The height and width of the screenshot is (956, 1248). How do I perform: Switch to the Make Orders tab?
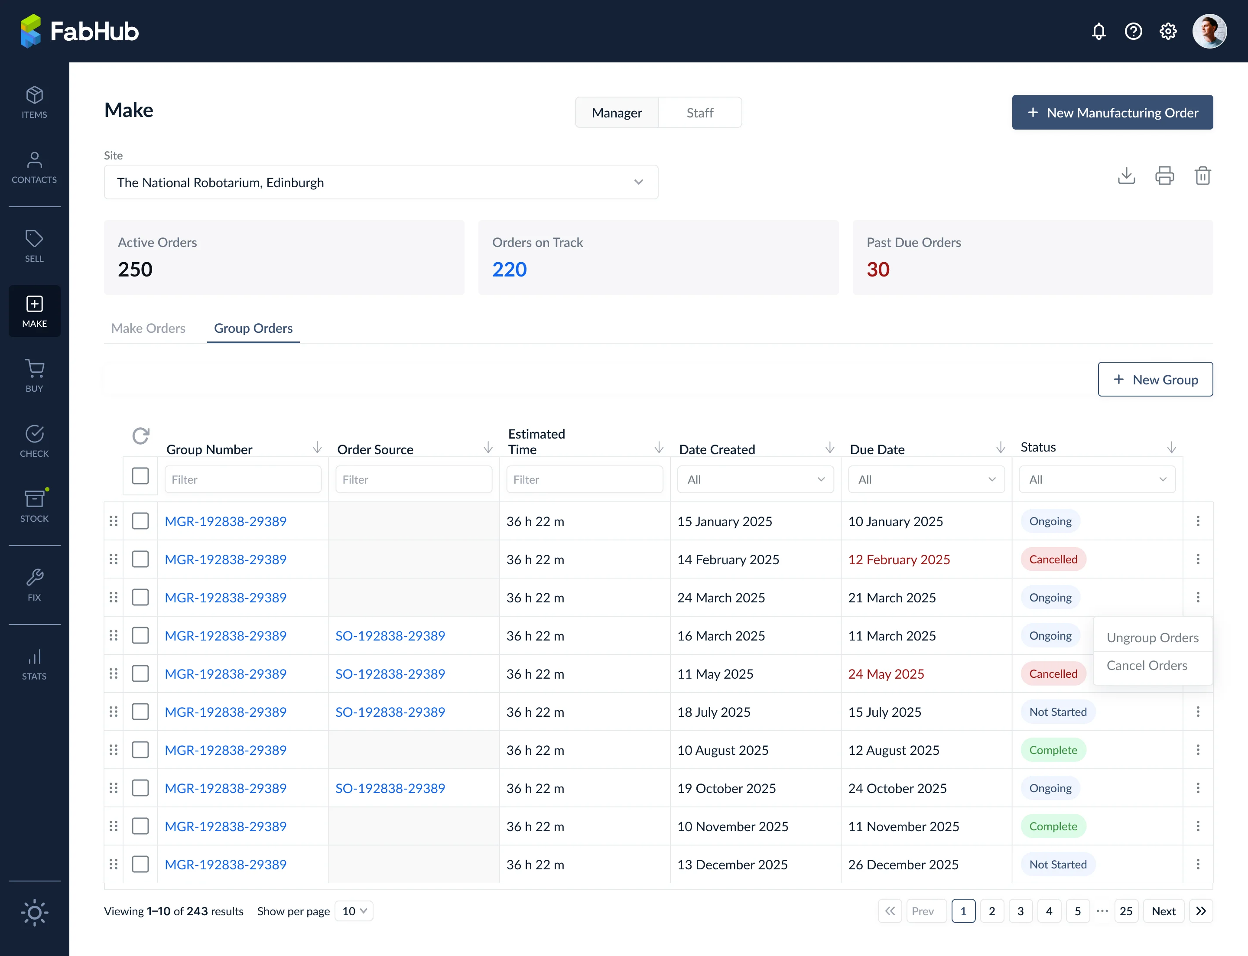tap(148, 328)
